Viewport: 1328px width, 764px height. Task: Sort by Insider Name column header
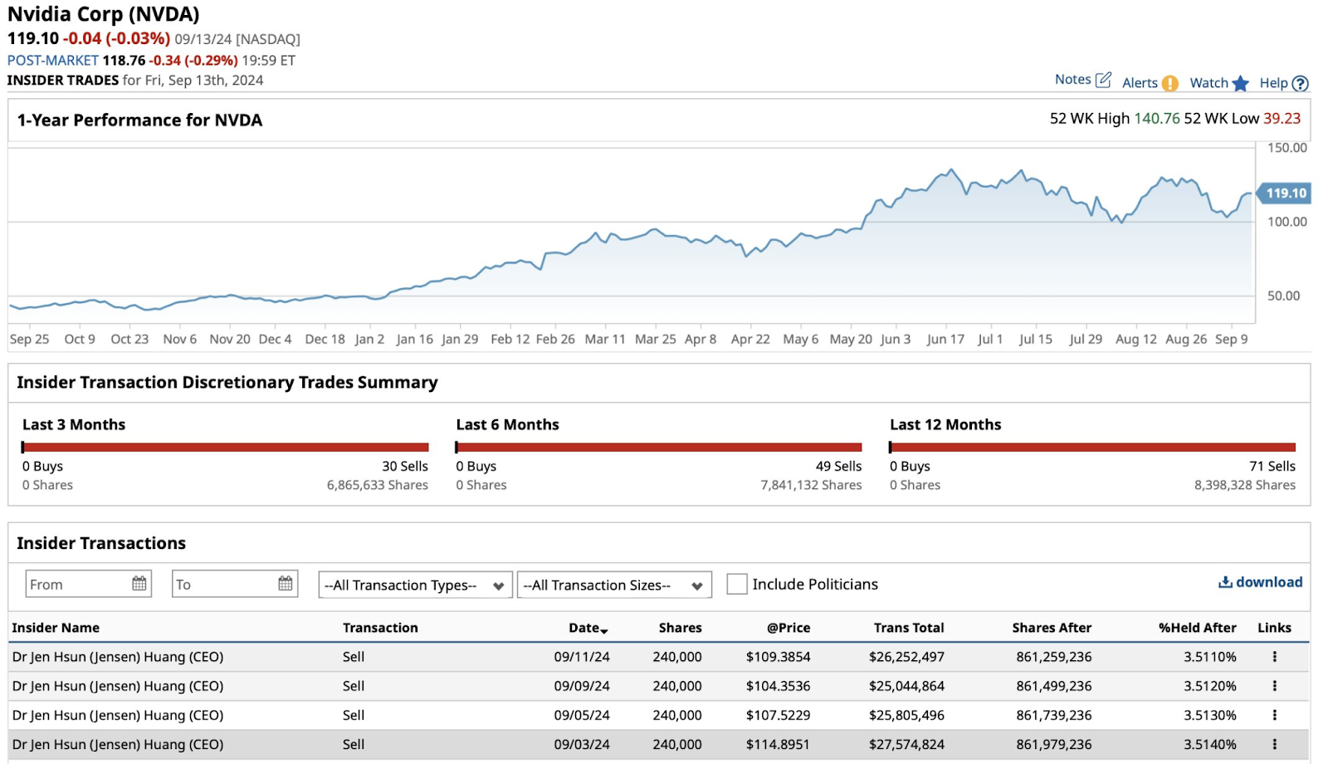coord(56,628)
